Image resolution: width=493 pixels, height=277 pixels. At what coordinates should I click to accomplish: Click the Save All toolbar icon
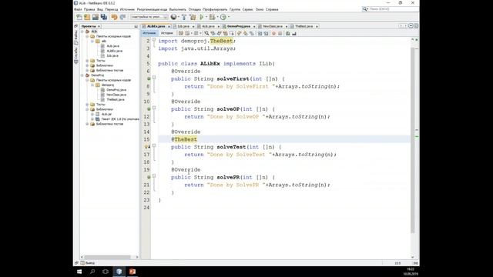pyautogui.click(x=104, y=17)
